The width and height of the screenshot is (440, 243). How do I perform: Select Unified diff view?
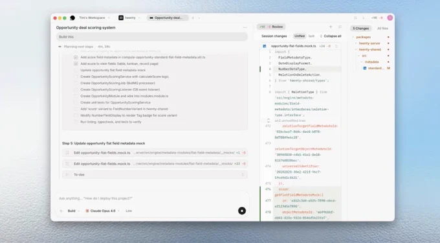click(x=299, y=36)
